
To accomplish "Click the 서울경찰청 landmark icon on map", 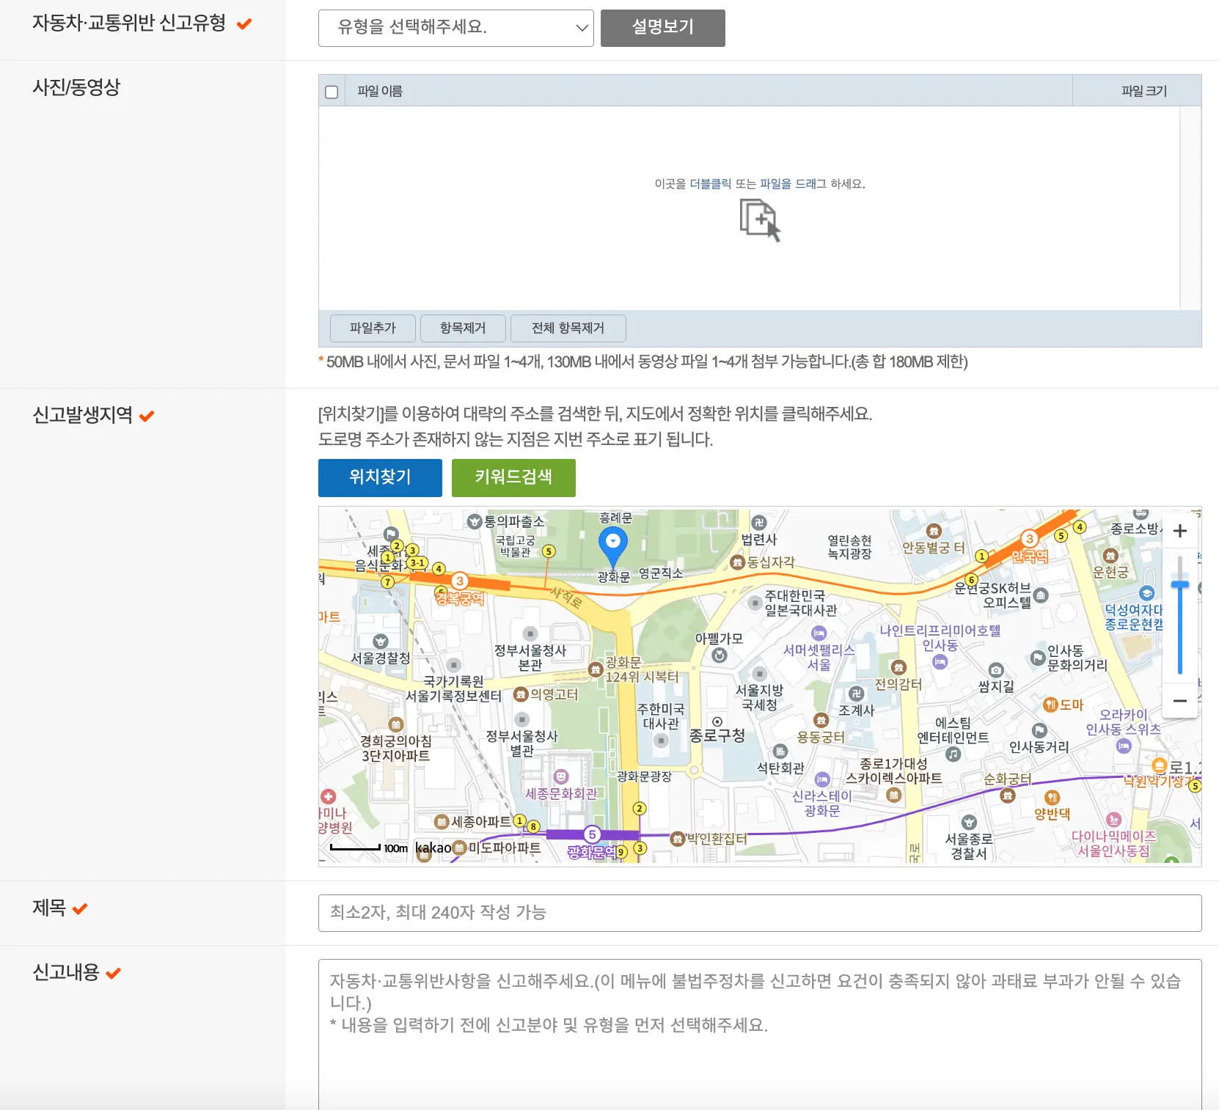I will coord(381,641).
